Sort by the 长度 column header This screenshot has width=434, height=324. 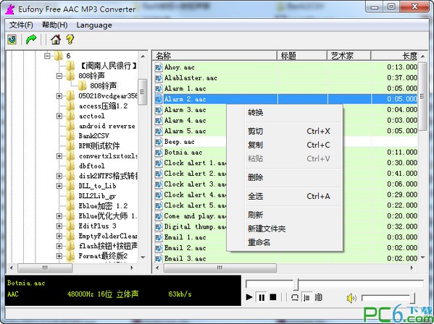(394, 56)
